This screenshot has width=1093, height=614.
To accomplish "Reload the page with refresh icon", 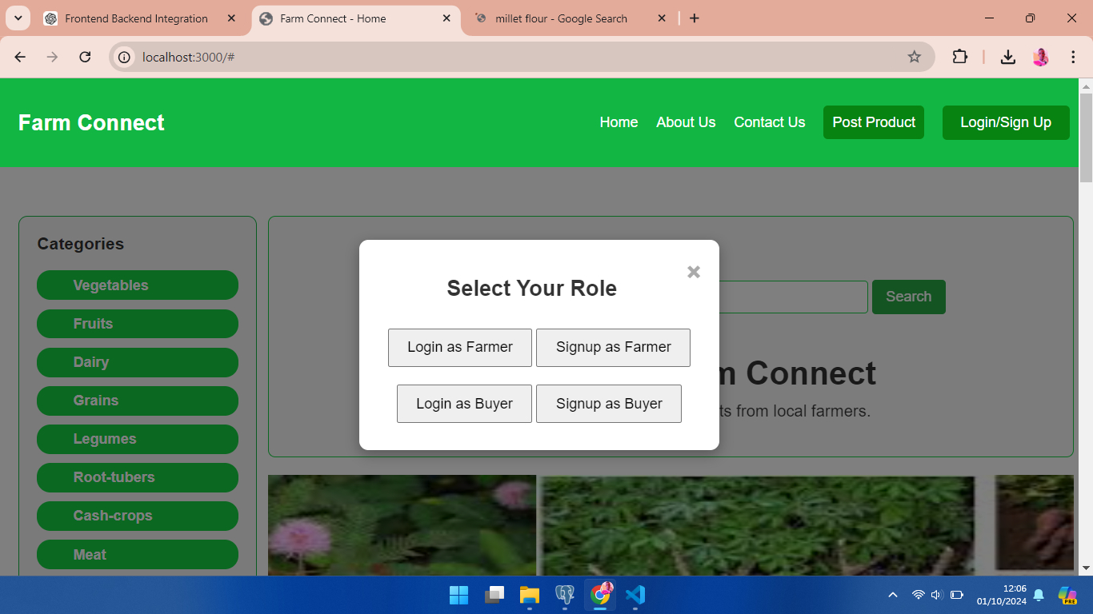I will point(85,57).
